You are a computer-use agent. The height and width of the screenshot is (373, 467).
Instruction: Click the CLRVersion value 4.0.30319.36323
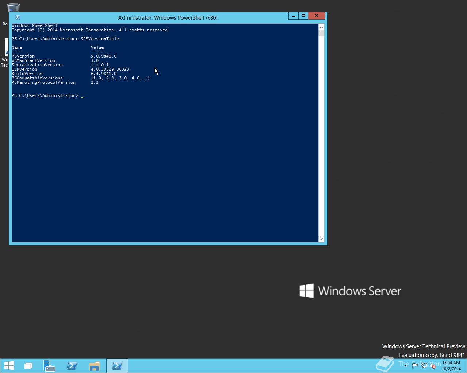click(110, 69)
